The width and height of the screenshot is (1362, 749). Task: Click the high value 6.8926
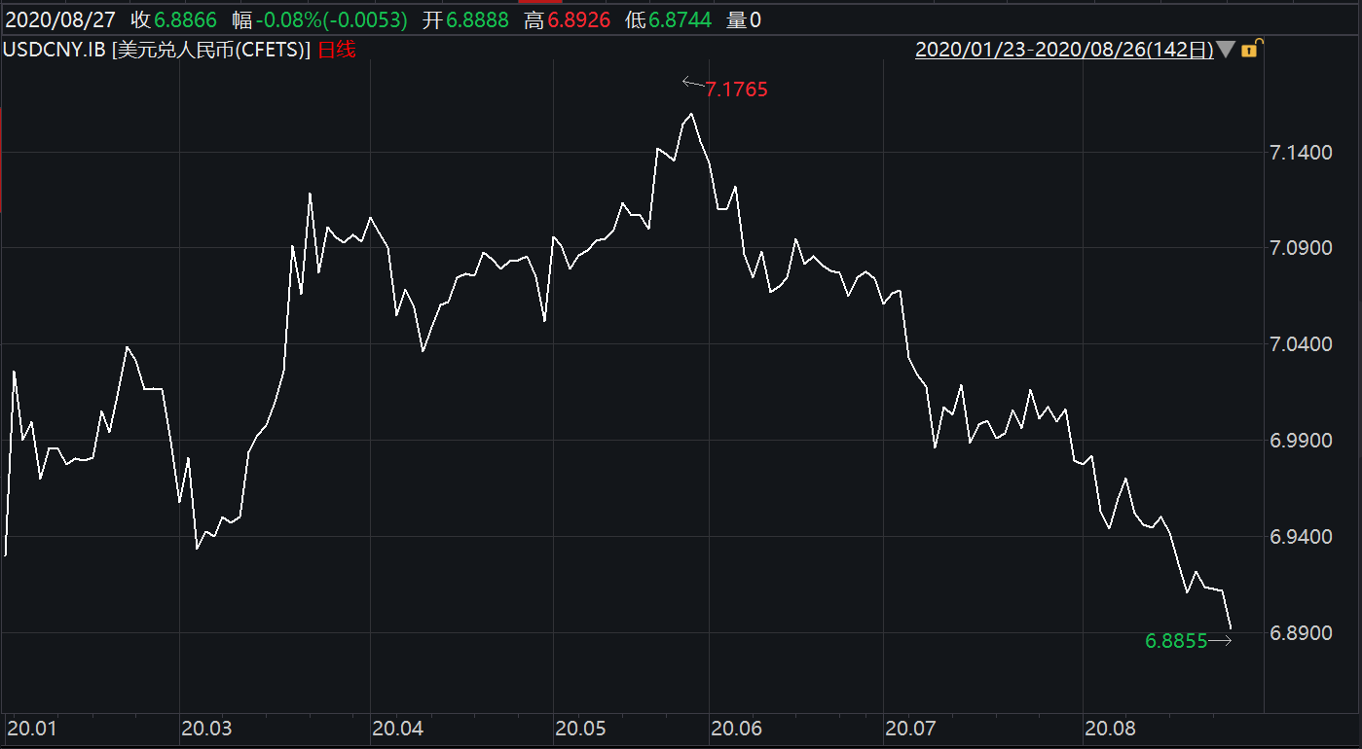pyautogui.click(x=578, y=19)
